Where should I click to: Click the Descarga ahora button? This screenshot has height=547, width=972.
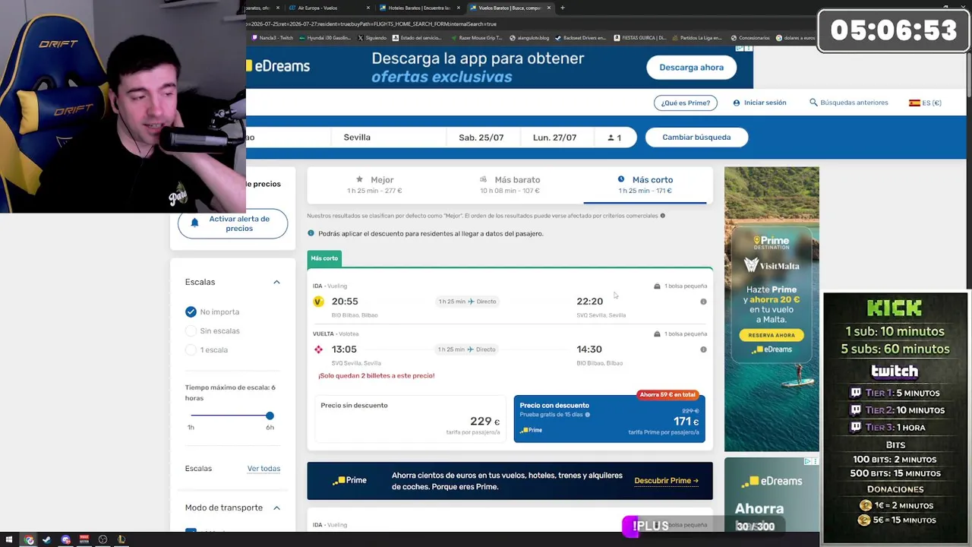[x=691, y=67]
